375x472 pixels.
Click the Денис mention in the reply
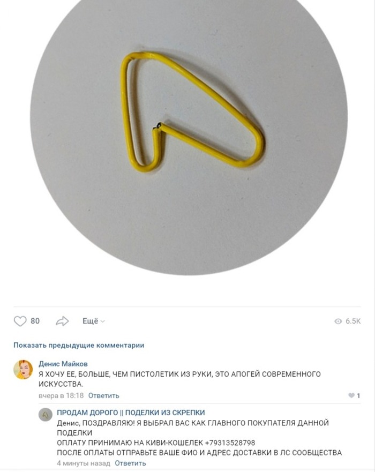(x=67, y=423)
